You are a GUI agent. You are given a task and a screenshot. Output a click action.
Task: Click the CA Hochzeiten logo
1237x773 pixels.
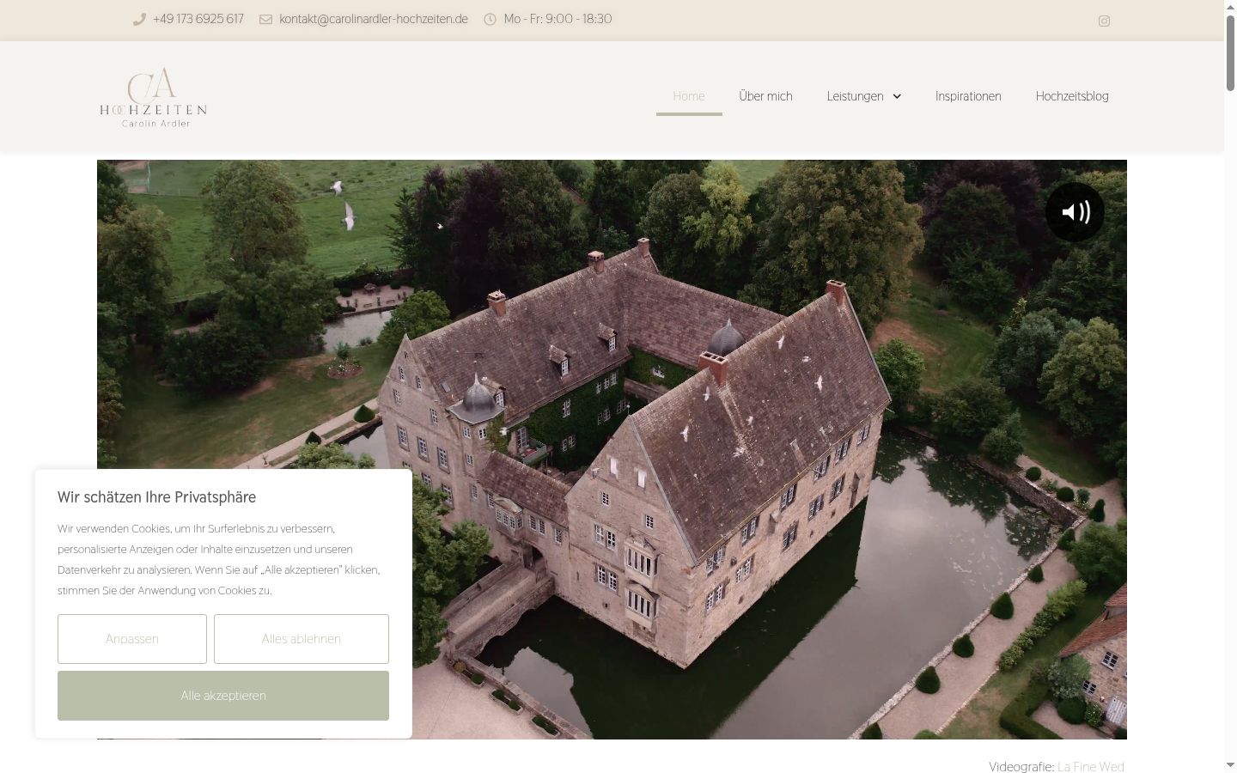[x=154, y=97]
